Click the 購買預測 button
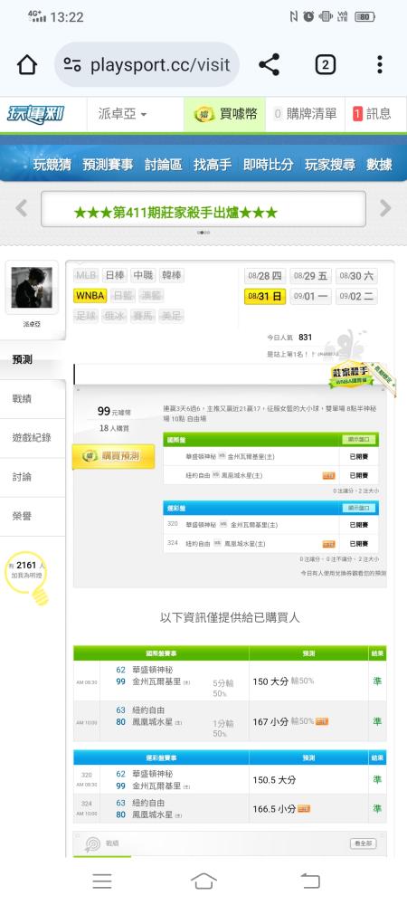The height and width of the screenshot is (905, 407). (x=114, y=456)
